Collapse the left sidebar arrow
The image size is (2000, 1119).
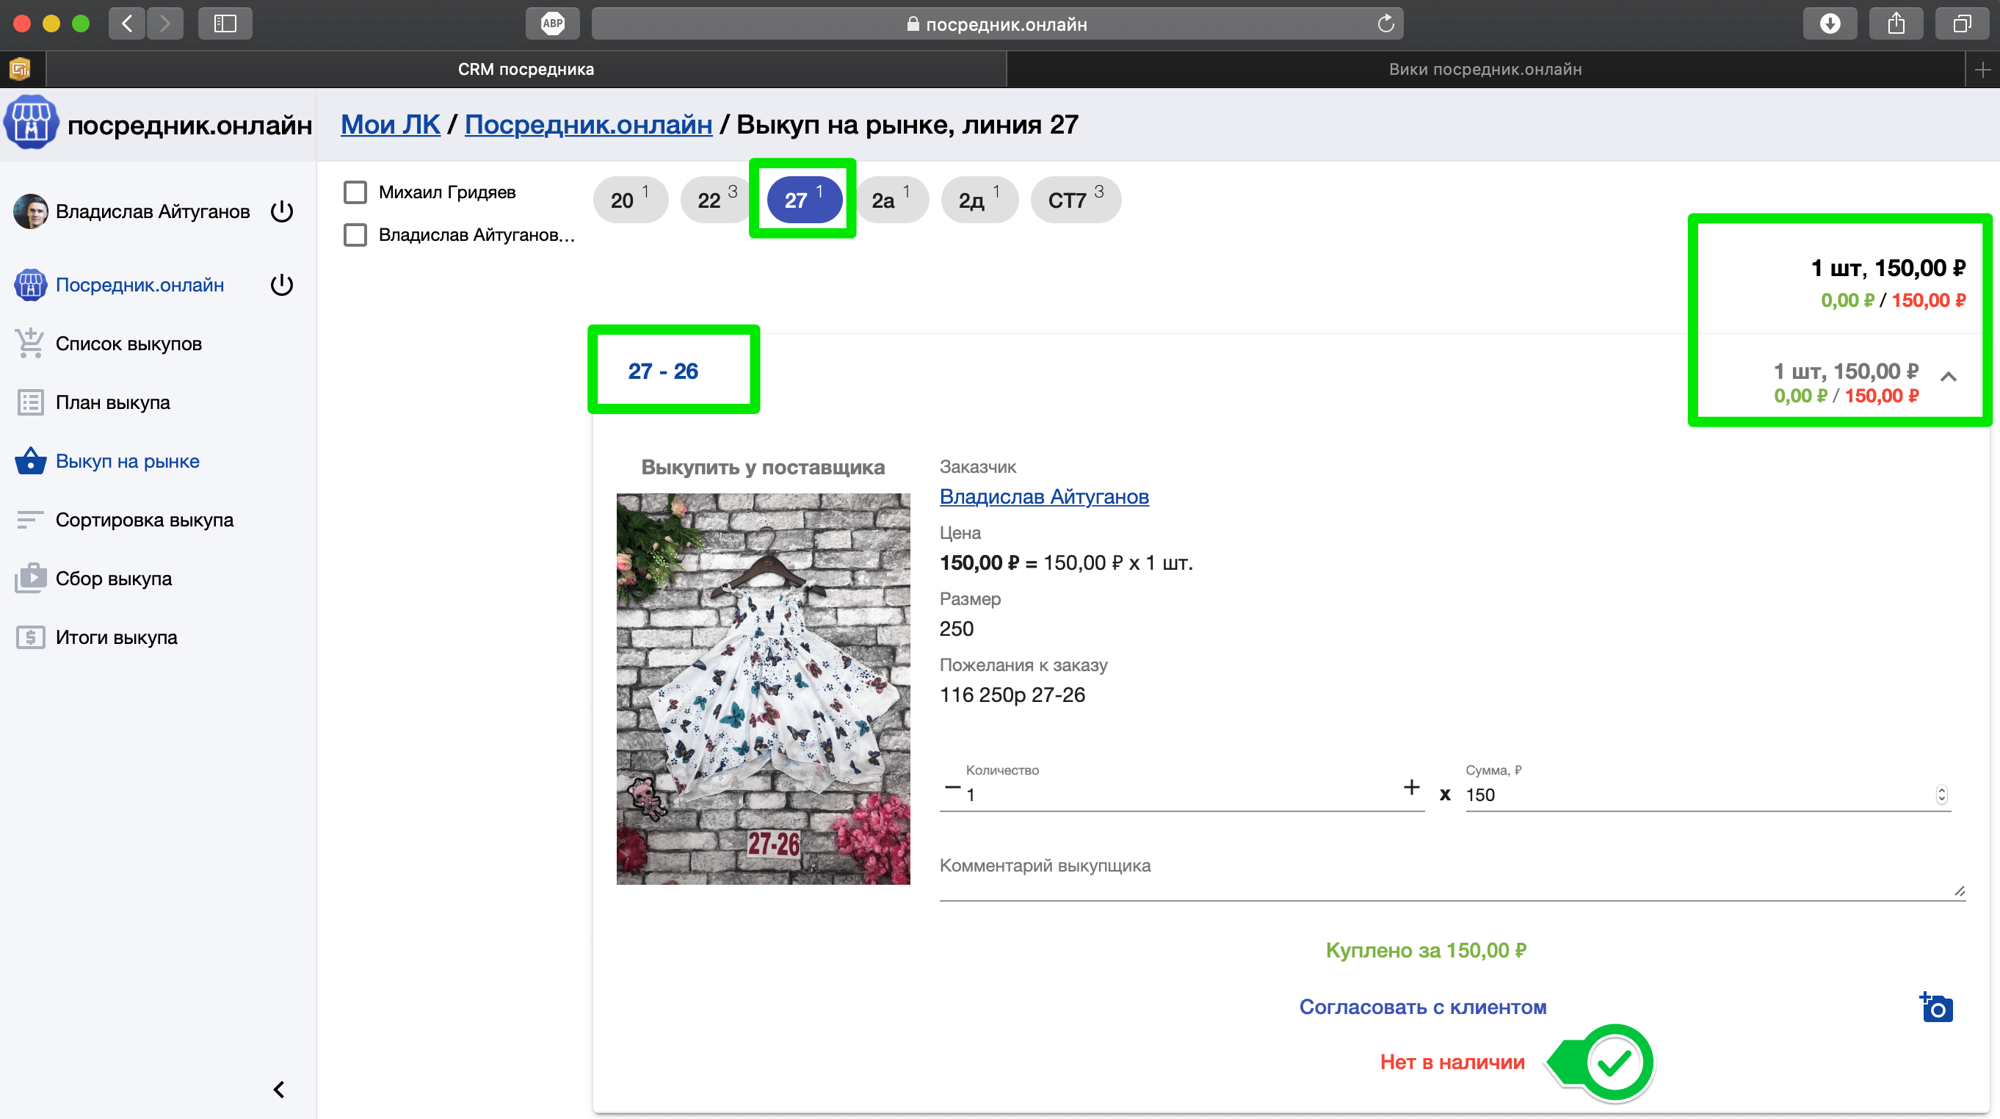pos(279,1090)
